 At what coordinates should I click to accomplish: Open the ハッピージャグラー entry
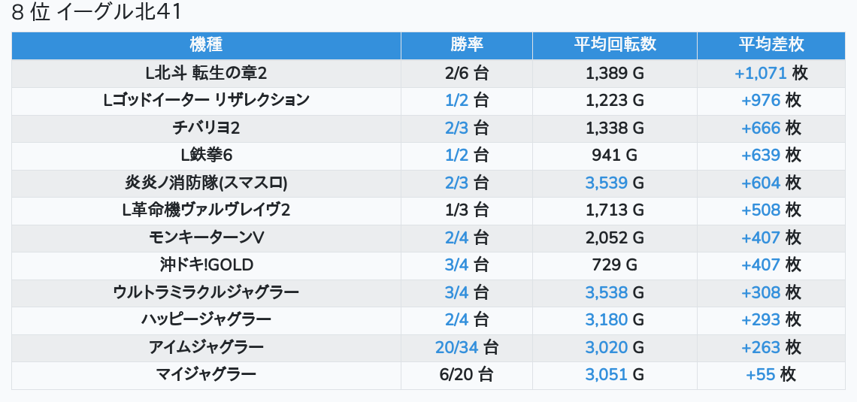click(206, 319)
